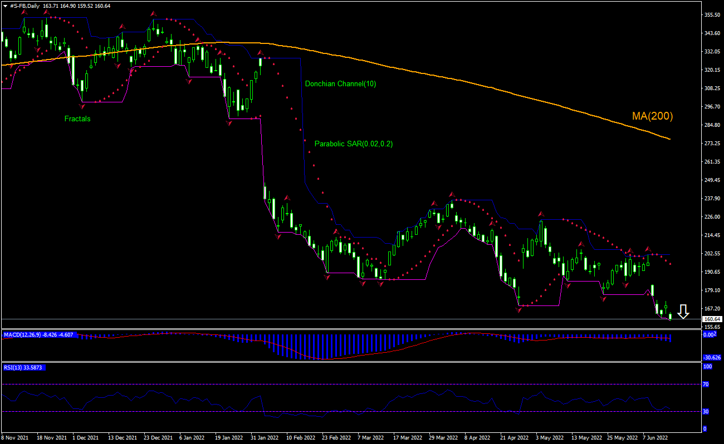Click the MA(200) text label
Viewport: 724px width, 444px height.
(x=652, y=116)
